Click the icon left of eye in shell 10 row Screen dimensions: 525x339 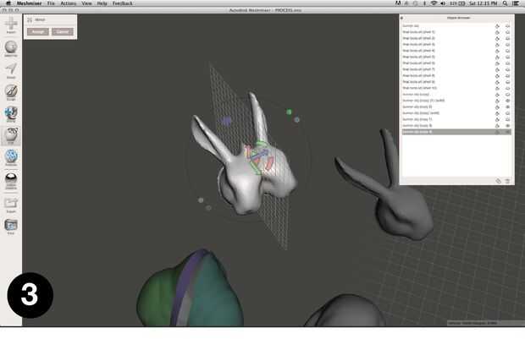click(497, 88)
